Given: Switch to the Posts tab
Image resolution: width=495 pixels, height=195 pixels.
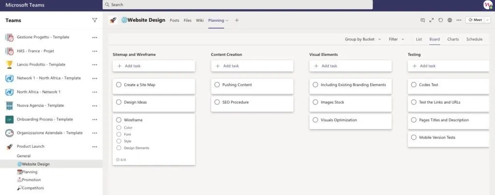Looking at the screenshot, I should pyautogui.click(x=174, y=20).
